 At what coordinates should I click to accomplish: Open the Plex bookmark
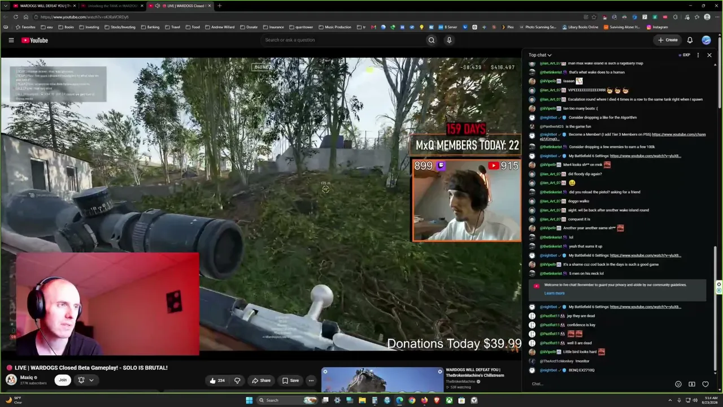tap(508, 27)
